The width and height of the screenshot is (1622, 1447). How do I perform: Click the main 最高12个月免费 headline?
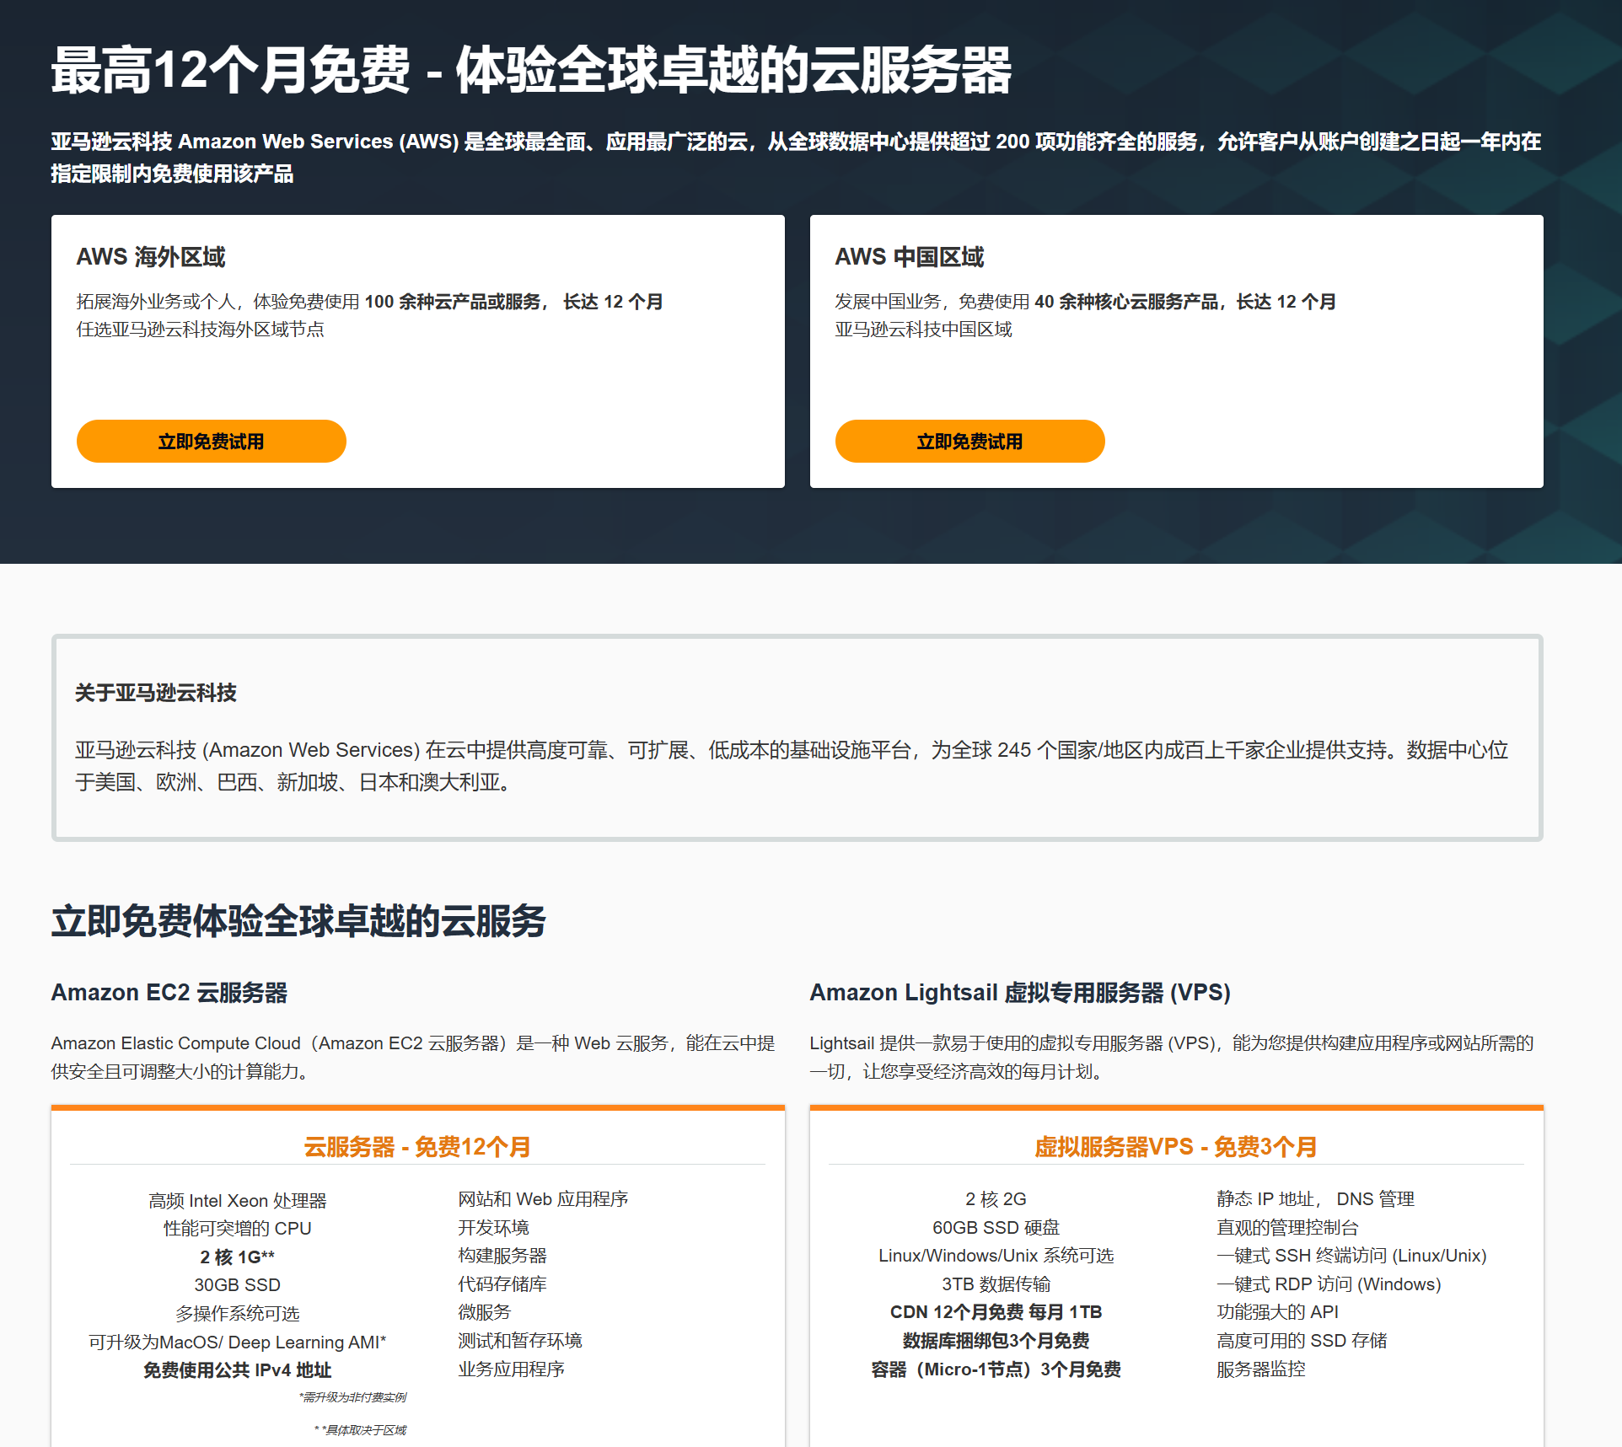pos(530,70)
